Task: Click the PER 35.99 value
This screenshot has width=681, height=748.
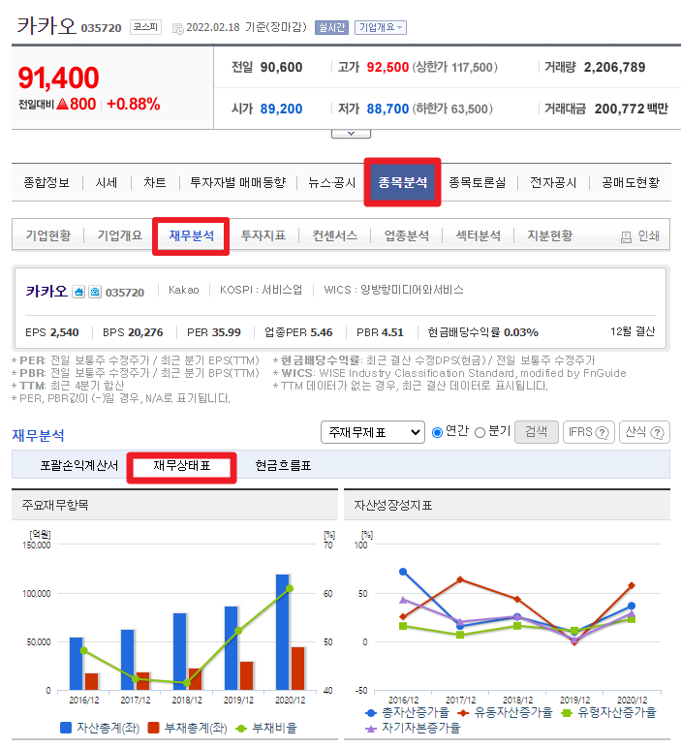Action: 227,332
